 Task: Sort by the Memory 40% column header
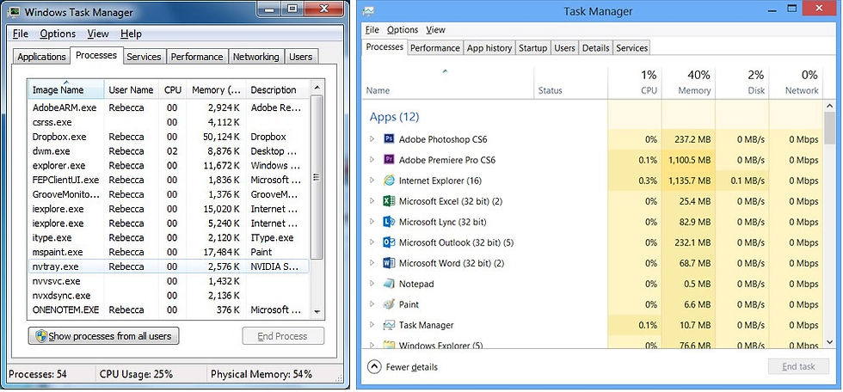point(688,83)
